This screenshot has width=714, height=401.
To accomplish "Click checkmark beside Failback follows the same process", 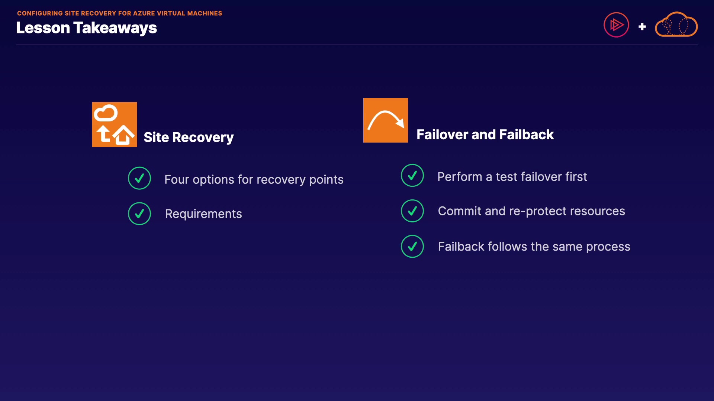I will pos(412,246).
